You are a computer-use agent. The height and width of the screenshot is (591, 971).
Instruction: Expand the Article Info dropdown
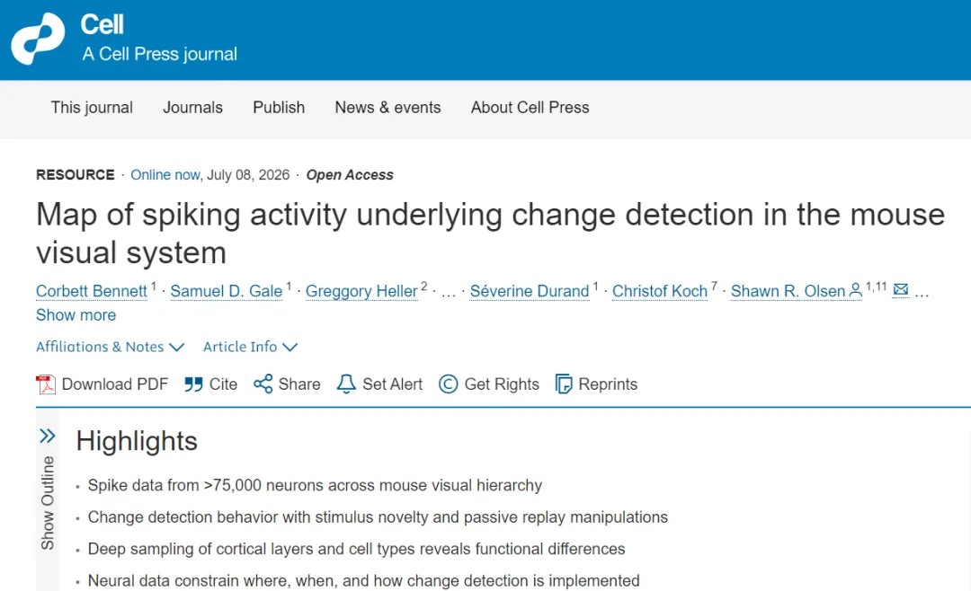pyautogui.click(x=250, y=347)
